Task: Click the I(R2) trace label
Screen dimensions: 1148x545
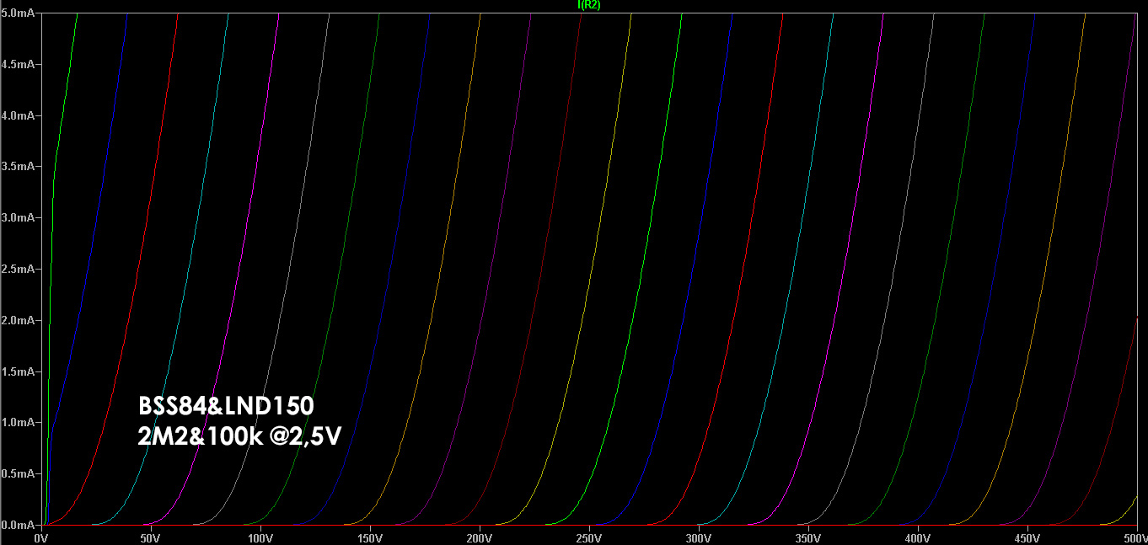Action: point(588,5)
